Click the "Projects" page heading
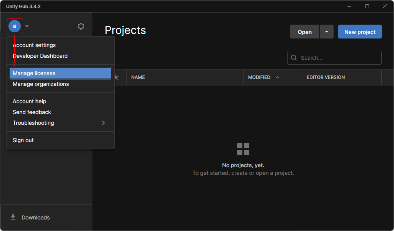The height and width of the screenshot is (231, 394). tap(125, 30)
